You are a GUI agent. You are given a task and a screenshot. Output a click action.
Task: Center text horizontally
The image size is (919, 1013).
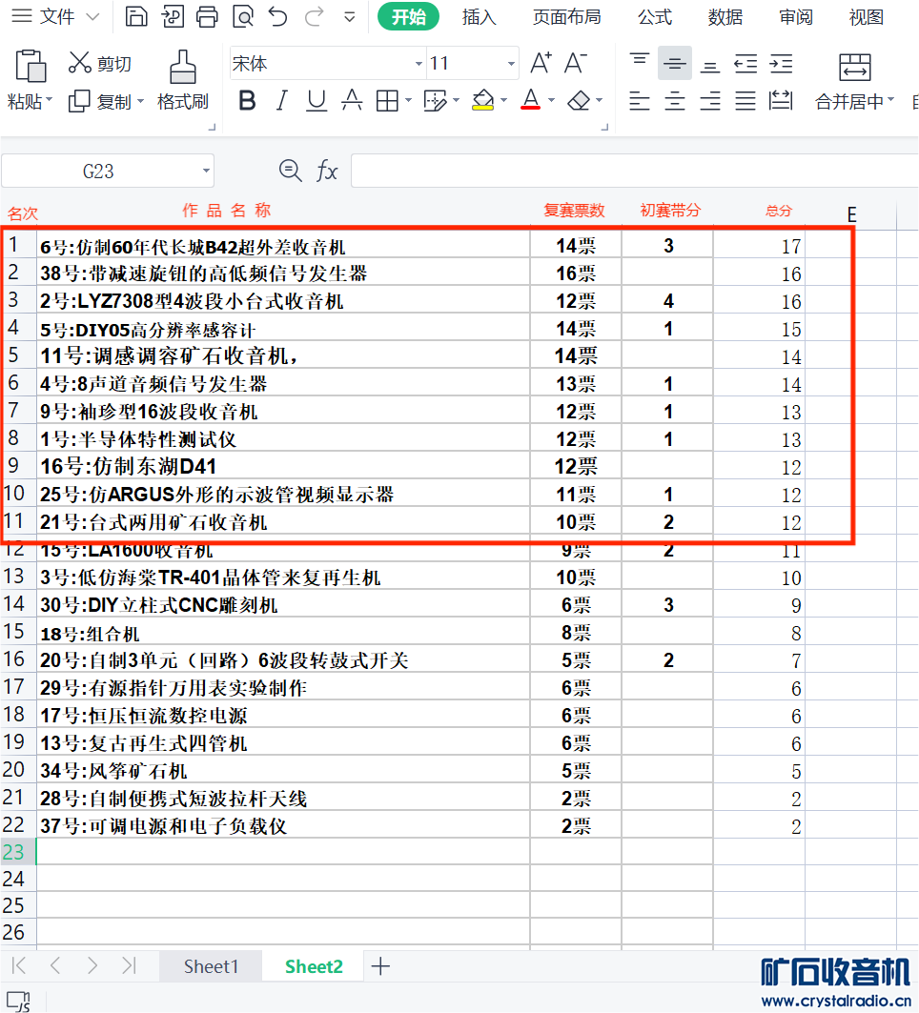click(675, 101)
